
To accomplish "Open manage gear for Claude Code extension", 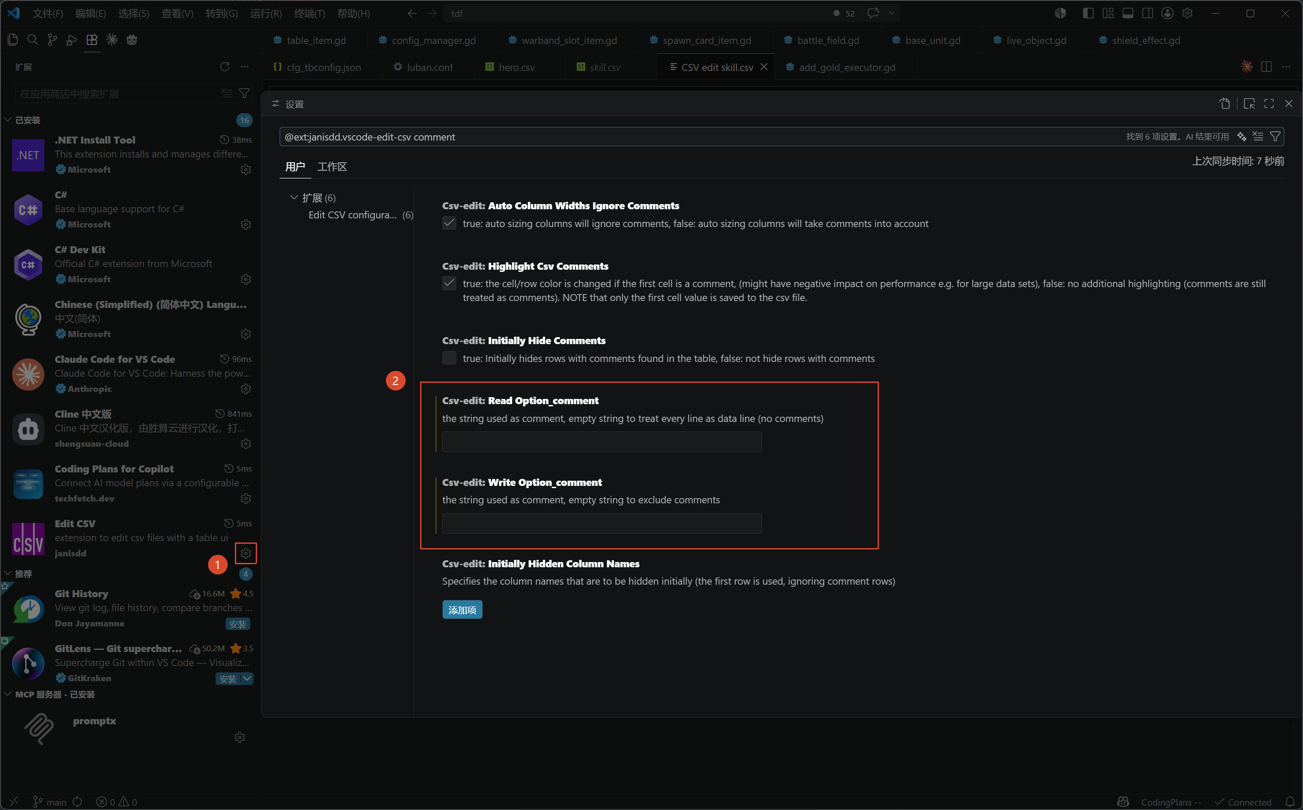I will (x=246, y=388).
